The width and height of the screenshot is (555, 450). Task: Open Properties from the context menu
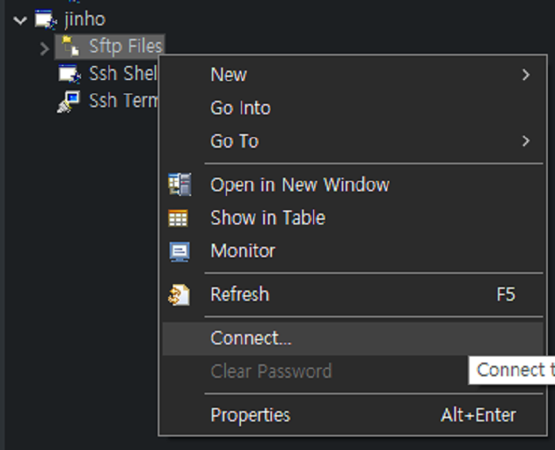(x=250, y=415)
